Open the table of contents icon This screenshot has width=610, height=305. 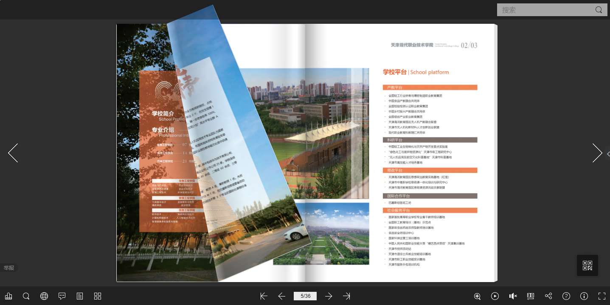(x=80, y=296)
